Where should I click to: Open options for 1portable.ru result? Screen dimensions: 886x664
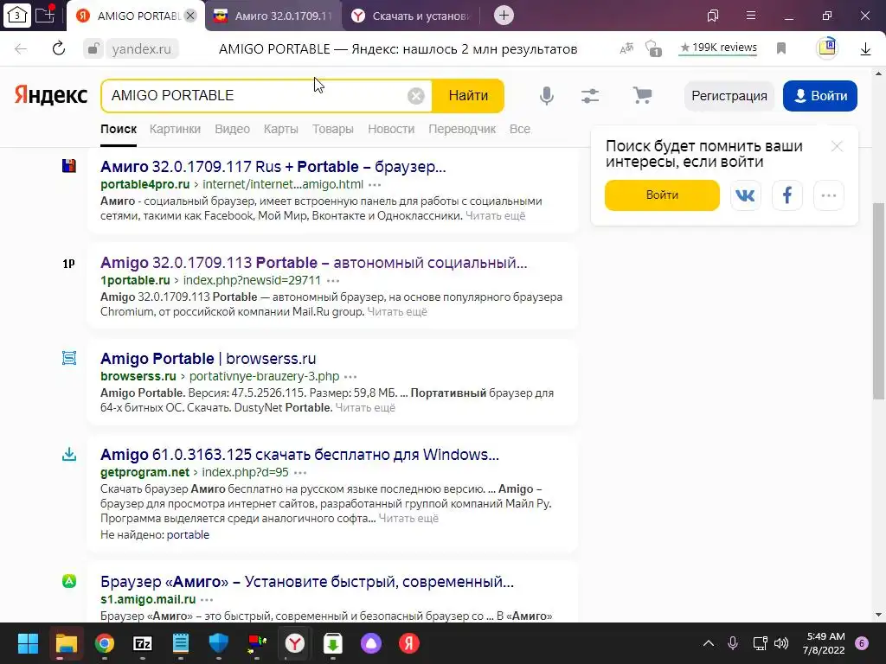pos(333,281)
